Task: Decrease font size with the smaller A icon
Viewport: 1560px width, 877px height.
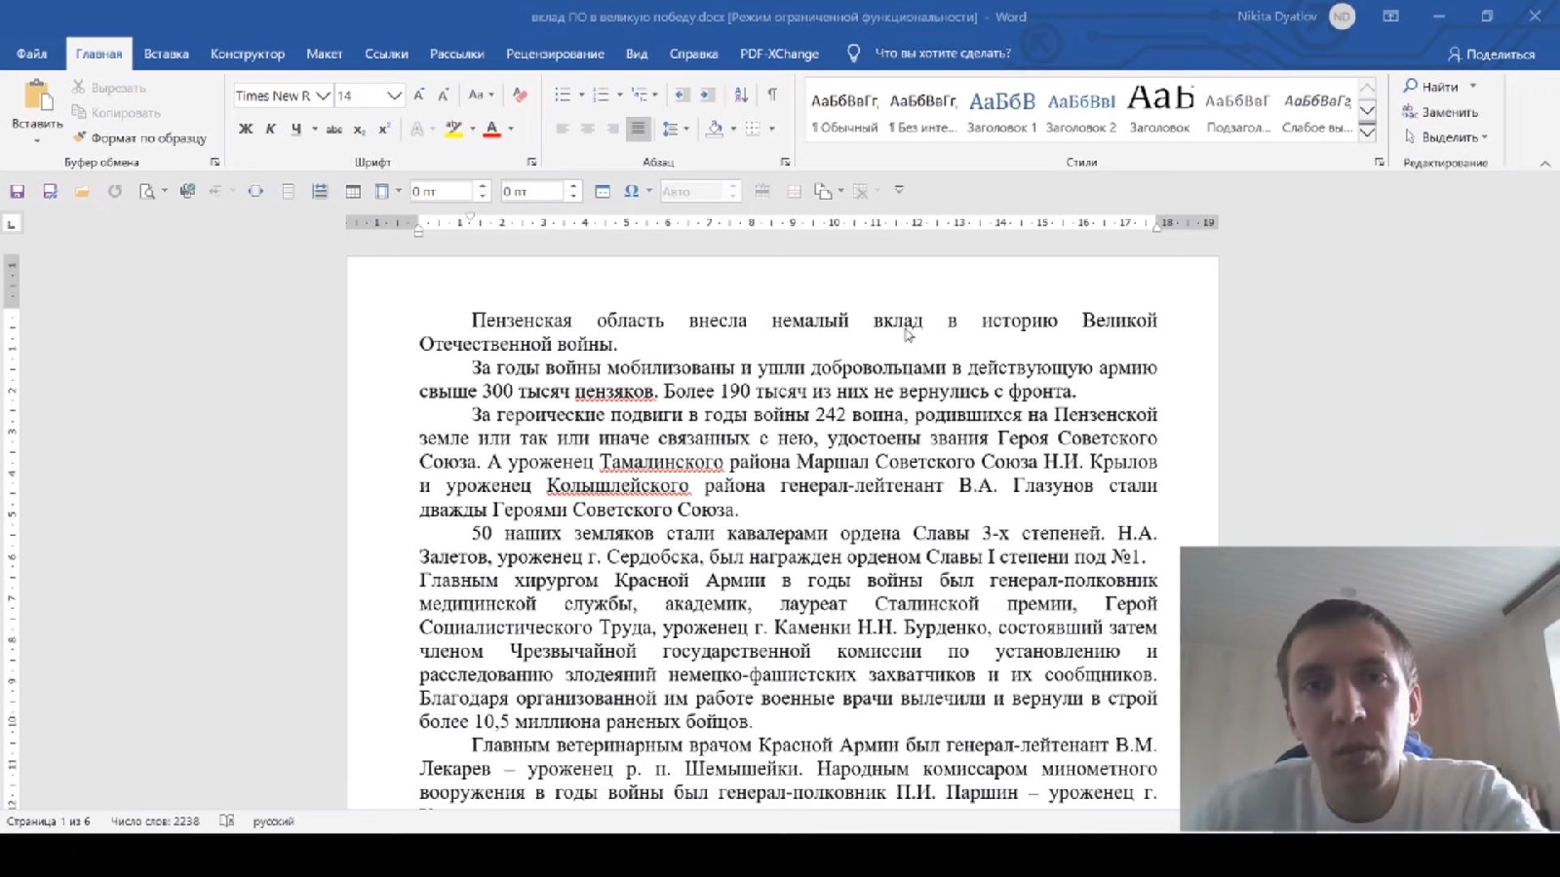Action: coord(443,95)
